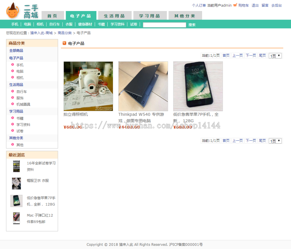Go to 去后台 admin link
This screenshot has width=291, height=249.
point(276,6)
